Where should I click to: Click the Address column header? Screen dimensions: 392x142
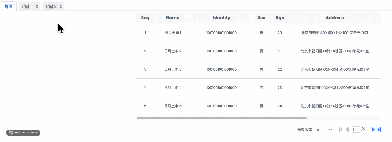pyautogui.click(x=335, y=18)
